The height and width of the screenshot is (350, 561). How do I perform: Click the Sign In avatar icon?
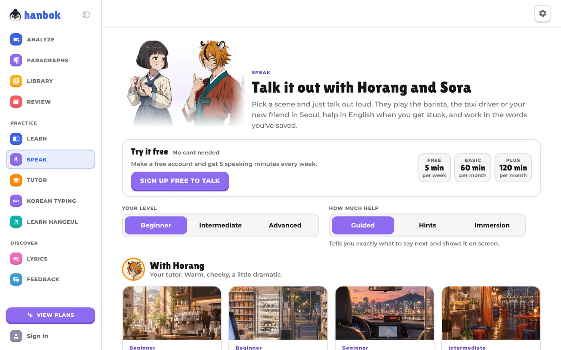(x=16, y=336)
